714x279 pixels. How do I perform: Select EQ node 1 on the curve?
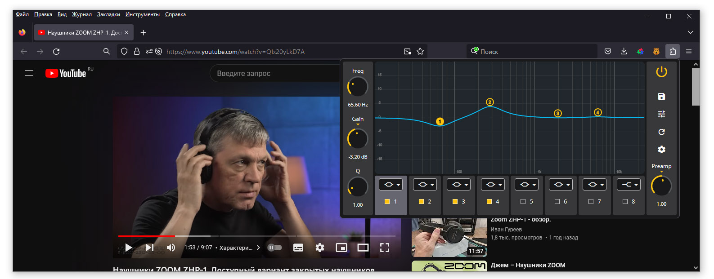tap(440, 121)
